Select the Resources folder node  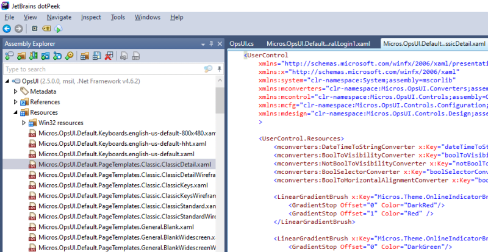click(44, 112)
